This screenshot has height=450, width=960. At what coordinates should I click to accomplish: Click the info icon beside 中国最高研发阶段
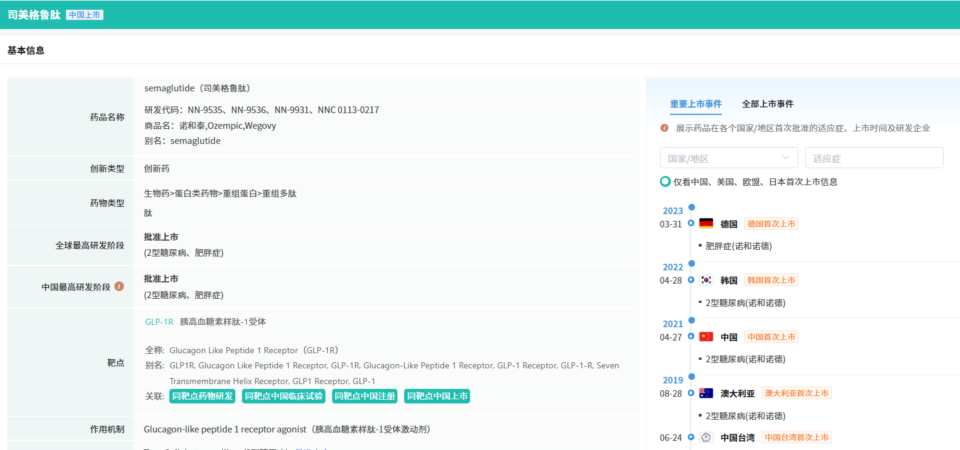click(x=119, y=286)
